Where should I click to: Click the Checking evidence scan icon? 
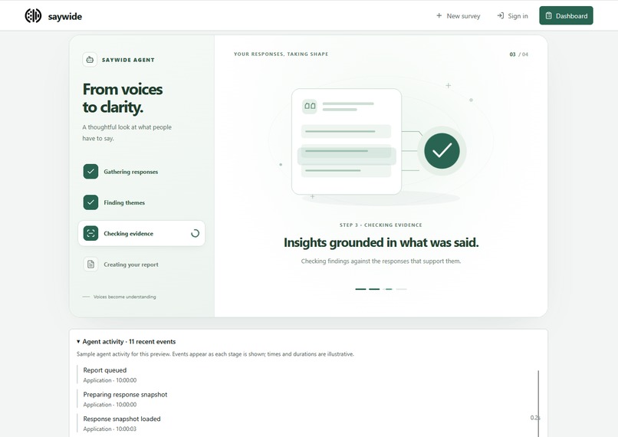click(90, 233)
